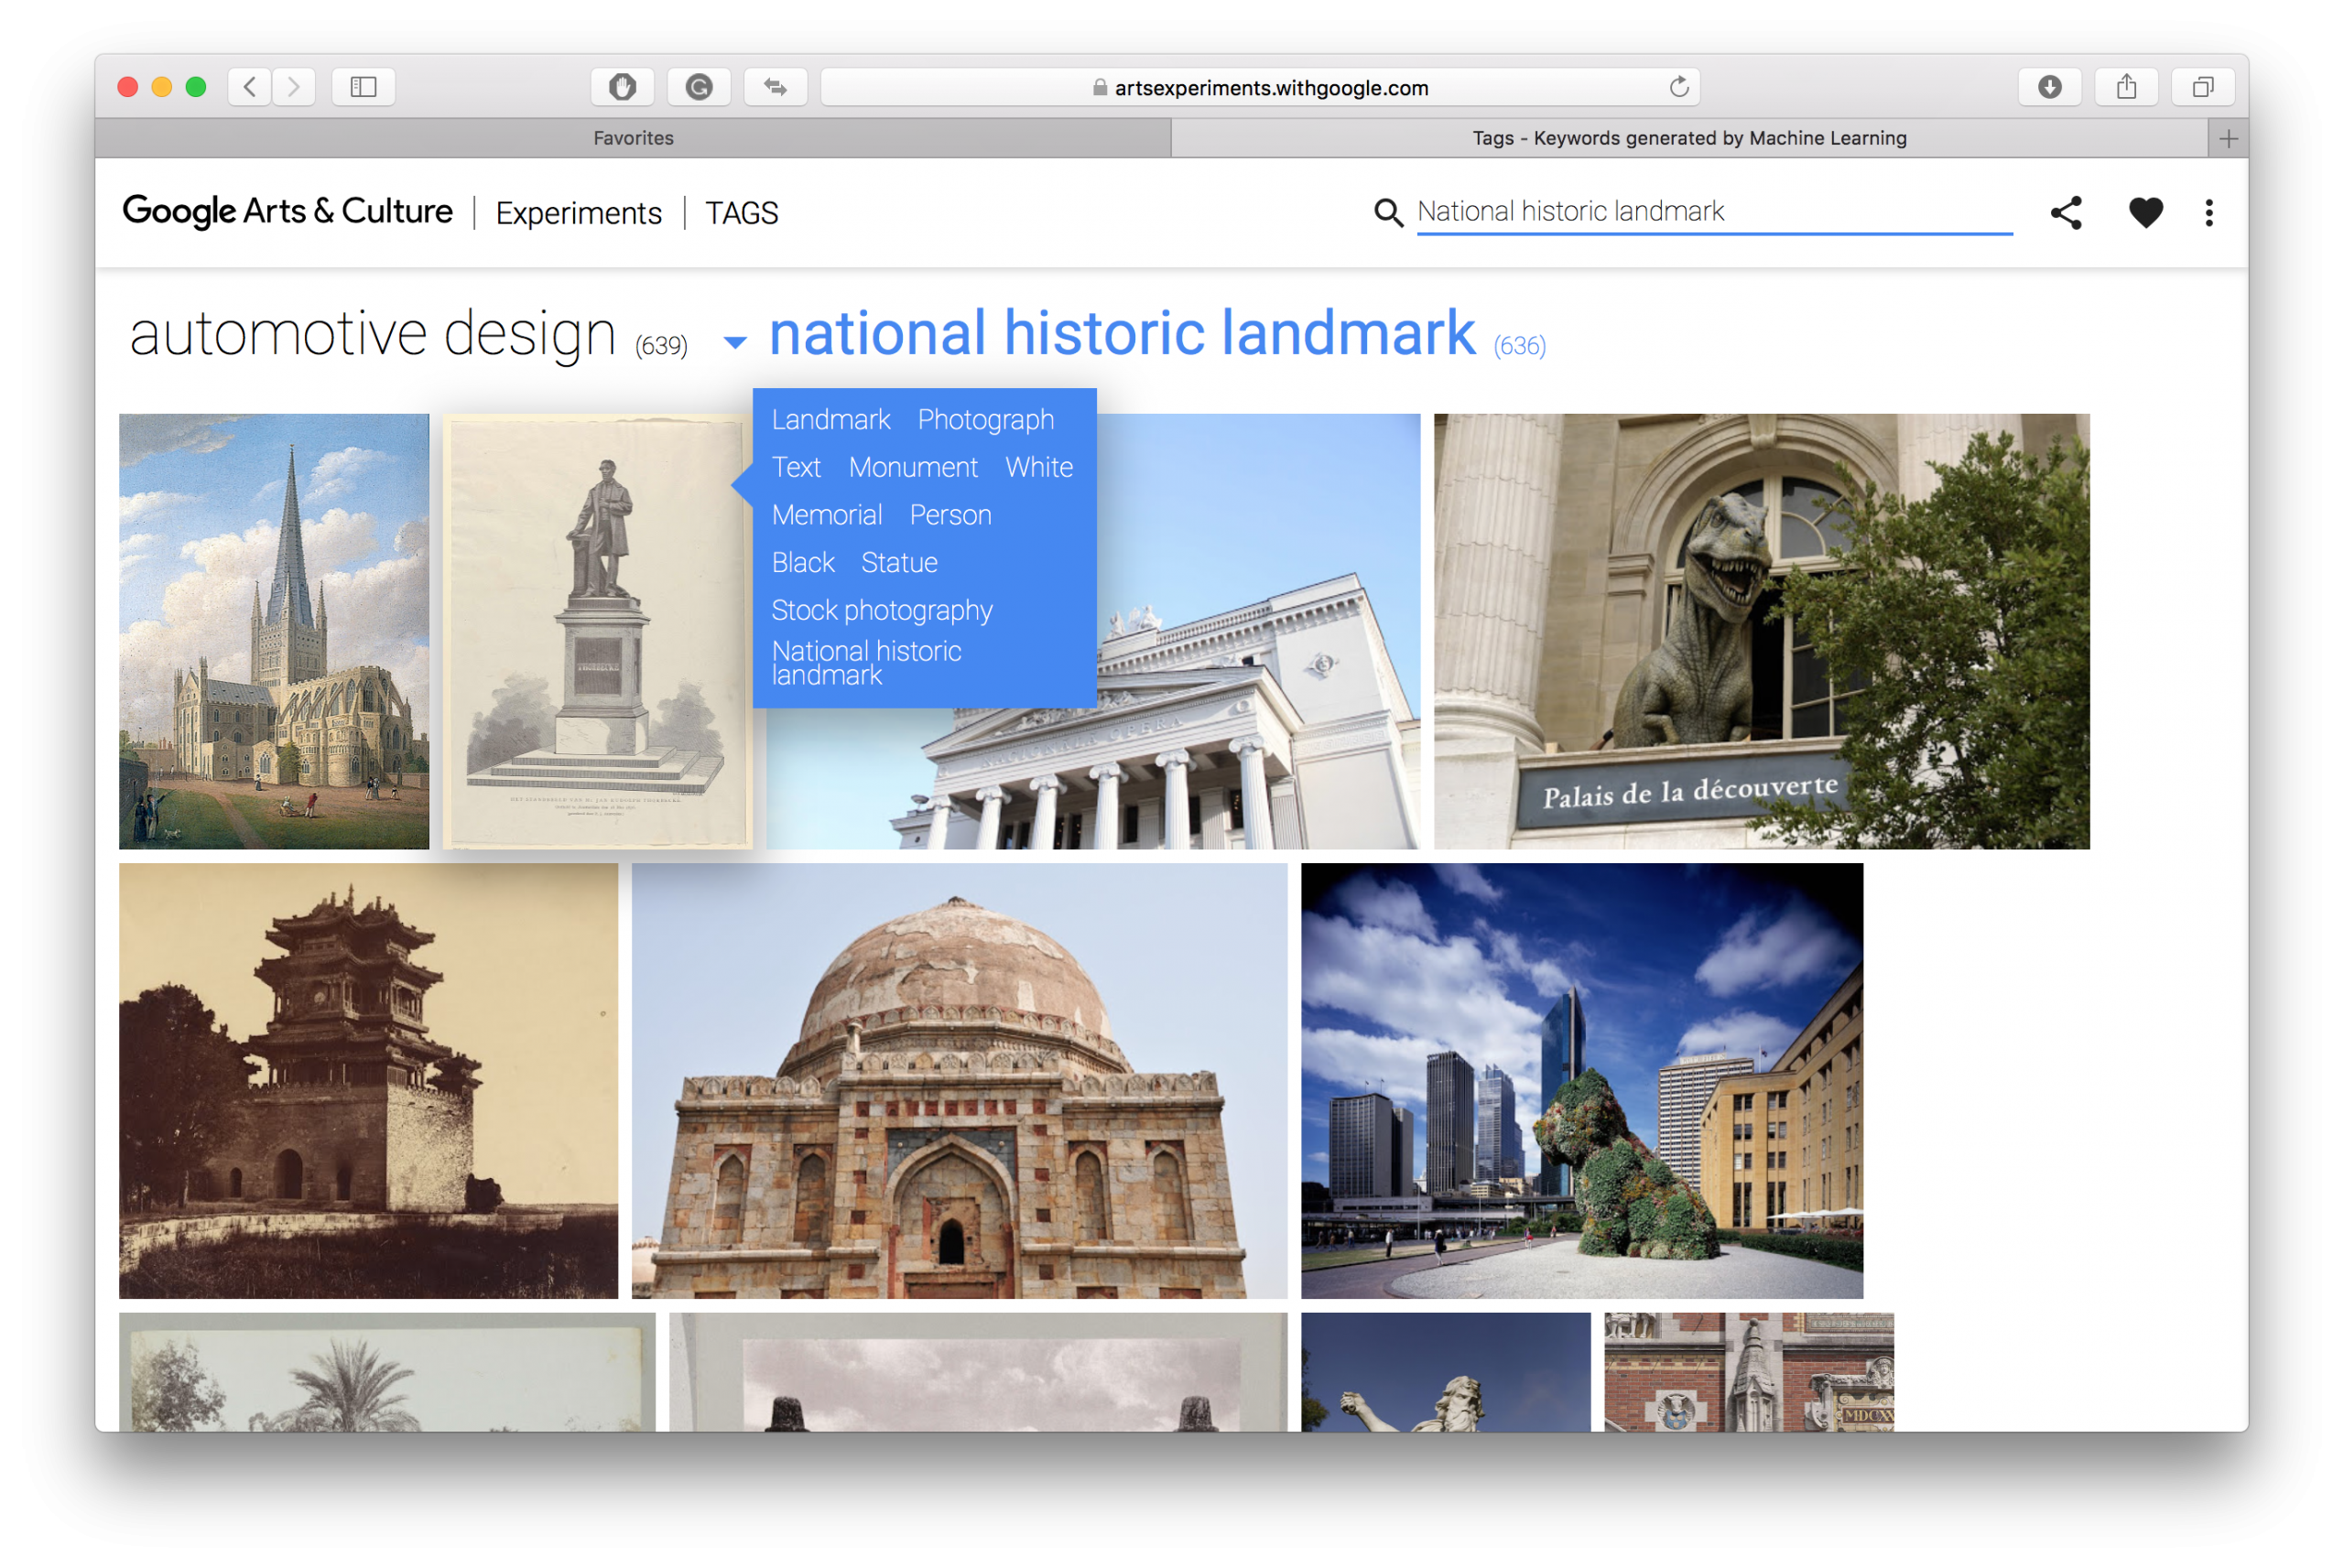Click the Monument tag in popup
The image size is (2344, 1568).
(912, 467)
